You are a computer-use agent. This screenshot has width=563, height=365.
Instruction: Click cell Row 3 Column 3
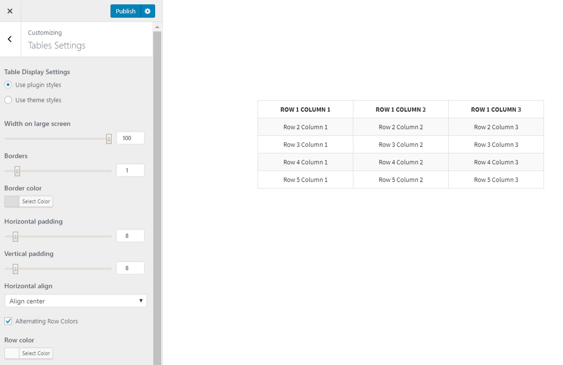coord(496,145)
